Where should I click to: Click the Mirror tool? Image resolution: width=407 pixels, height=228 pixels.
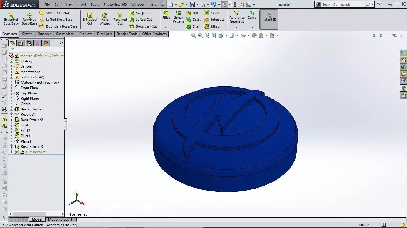212,26
